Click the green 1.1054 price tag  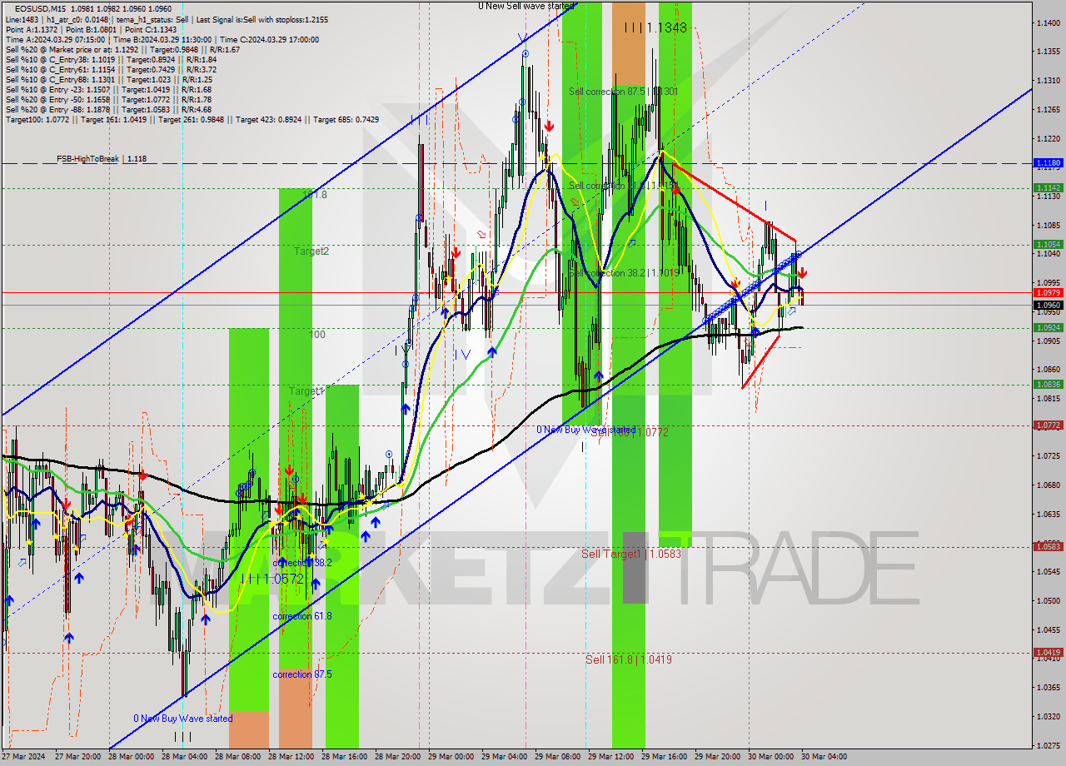[1048, 244]
